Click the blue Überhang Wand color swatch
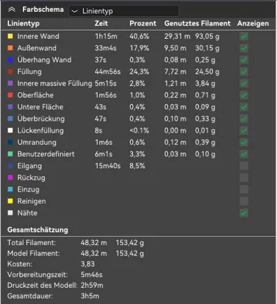This screenshot has height=304, width=277. (x=10, y=60)
